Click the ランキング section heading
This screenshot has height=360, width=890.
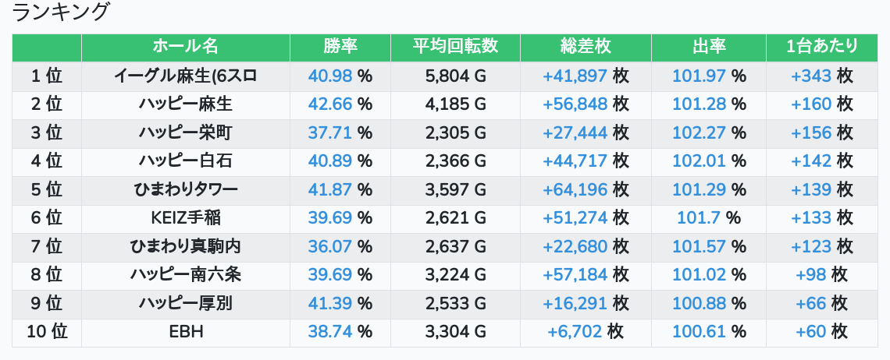coord(61,12)
